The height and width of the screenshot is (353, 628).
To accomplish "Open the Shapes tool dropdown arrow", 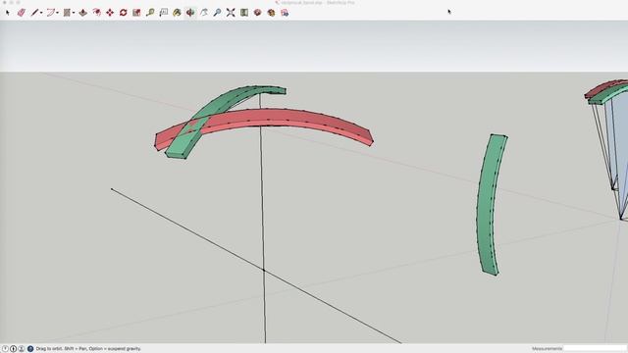I will [x=74, y=13].
